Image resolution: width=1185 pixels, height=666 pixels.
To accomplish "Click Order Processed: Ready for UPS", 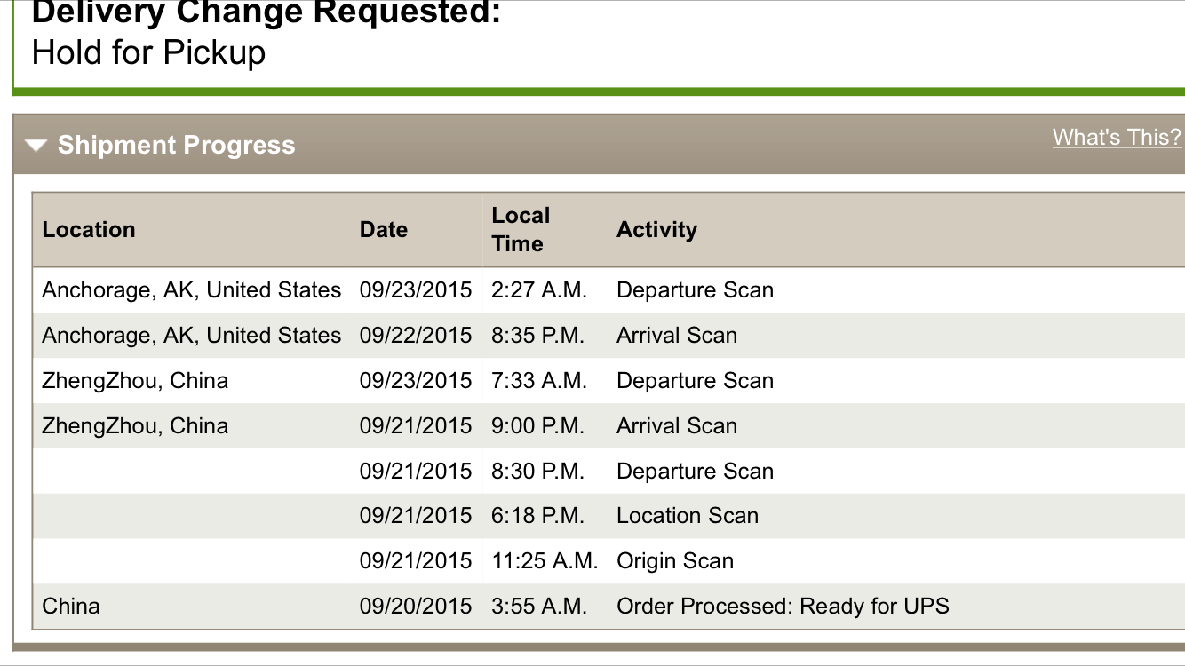I will (x=783, y=607).
